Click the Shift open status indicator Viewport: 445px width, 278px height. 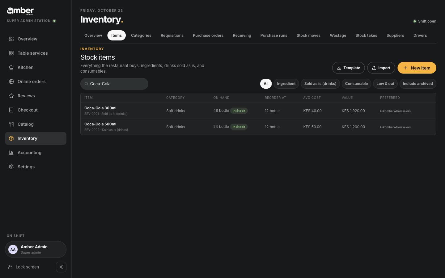point(425,21)
